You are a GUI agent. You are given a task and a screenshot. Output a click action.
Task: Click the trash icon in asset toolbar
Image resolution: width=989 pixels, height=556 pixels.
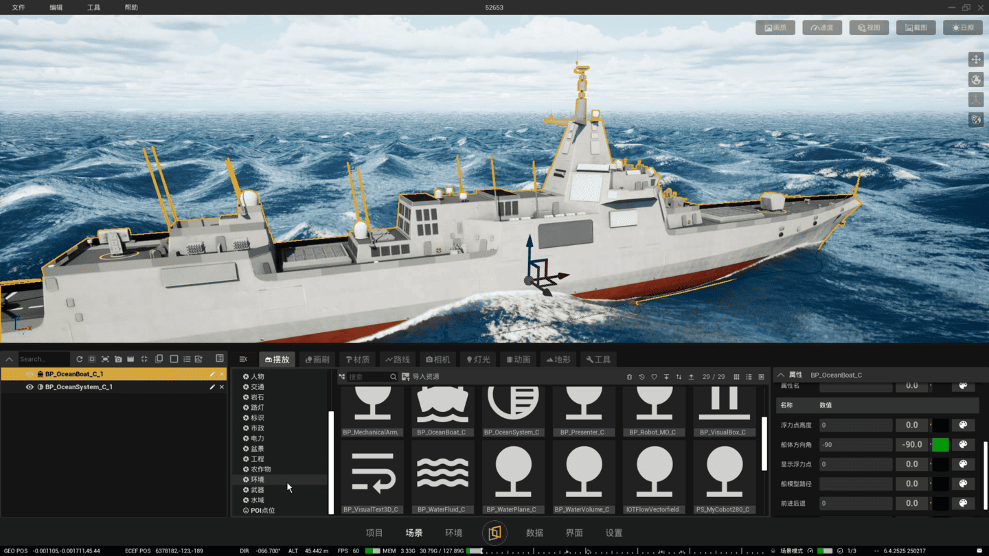point(629,377)
